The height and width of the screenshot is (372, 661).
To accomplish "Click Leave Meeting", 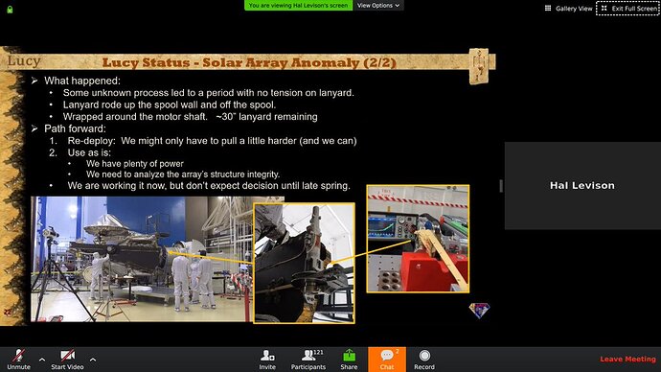I will pos(627,359).
